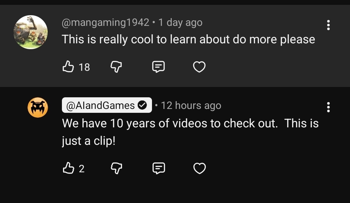Viewport: 350px width, 203px height.
Task: Heart the 'just a clip' reply
Action: pos(199,168)
